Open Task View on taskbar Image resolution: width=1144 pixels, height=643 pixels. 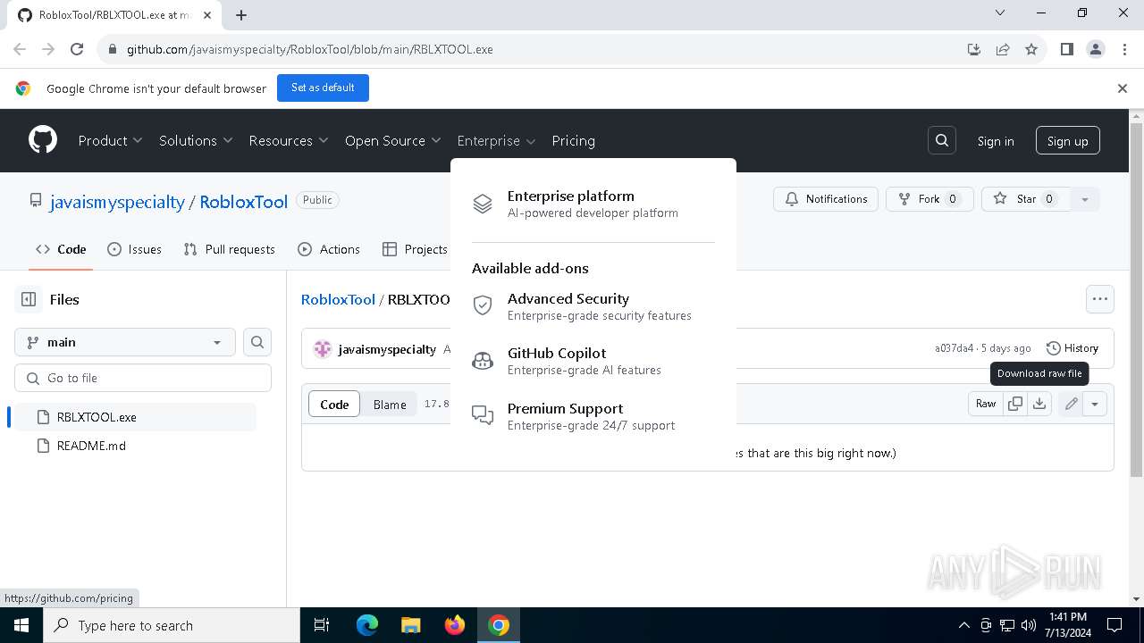[x=322, y=625]
